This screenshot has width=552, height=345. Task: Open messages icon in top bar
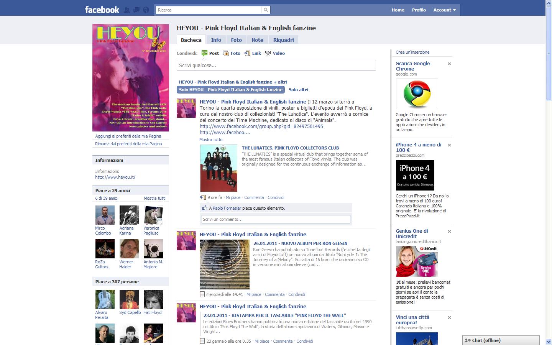click(136, 10)
